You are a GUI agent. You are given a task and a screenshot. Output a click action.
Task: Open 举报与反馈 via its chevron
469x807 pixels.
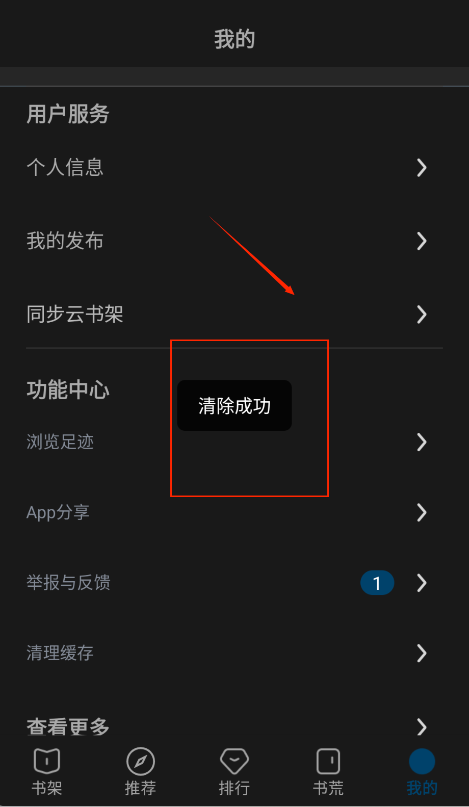(422, 583)
